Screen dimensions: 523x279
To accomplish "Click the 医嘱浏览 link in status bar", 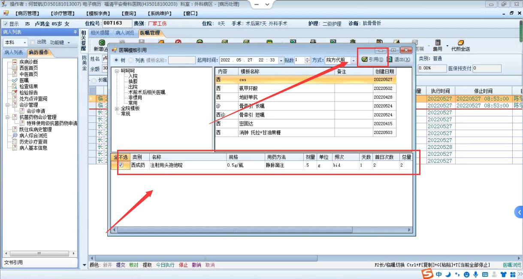I will [x=512, y=265].
